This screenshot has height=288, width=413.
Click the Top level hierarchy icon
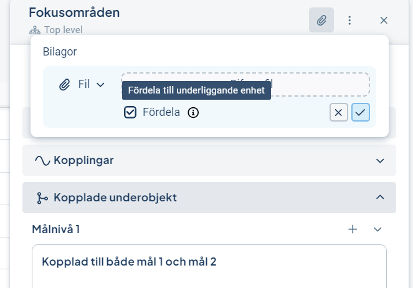point(34,30)
